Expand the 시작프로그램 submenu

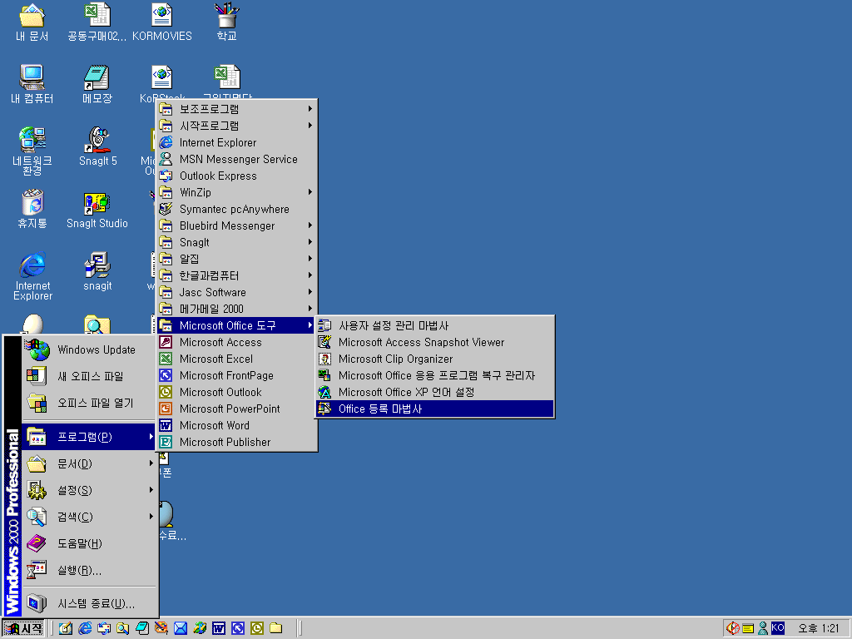click(x=236, y=126)
